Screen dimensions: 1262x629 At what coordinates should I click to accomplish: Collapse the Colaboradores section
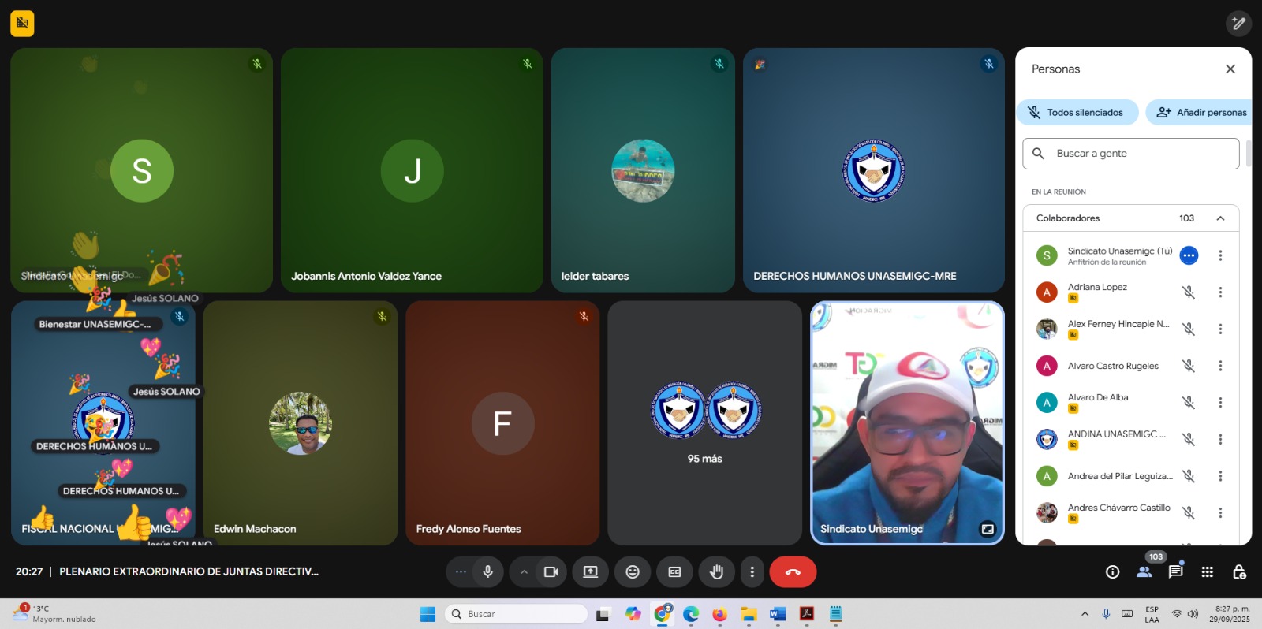click(x=1220, y=218)
